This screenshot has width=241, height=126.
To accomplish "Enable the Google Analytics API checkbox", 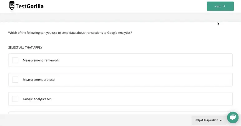I will 15,99.
